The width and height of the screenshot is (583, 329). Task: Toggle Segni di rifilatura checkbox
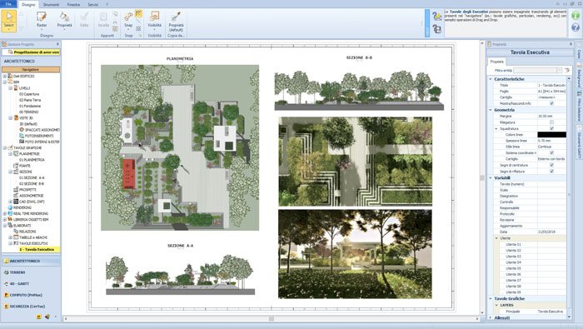coord(551,172)
